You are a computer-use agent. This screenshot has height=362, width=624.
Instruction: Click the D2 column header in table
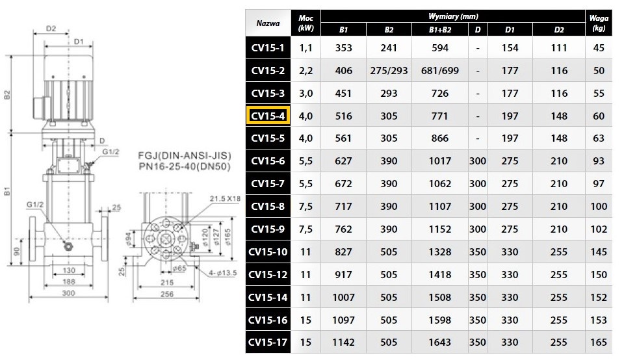(x=559, y=29)
